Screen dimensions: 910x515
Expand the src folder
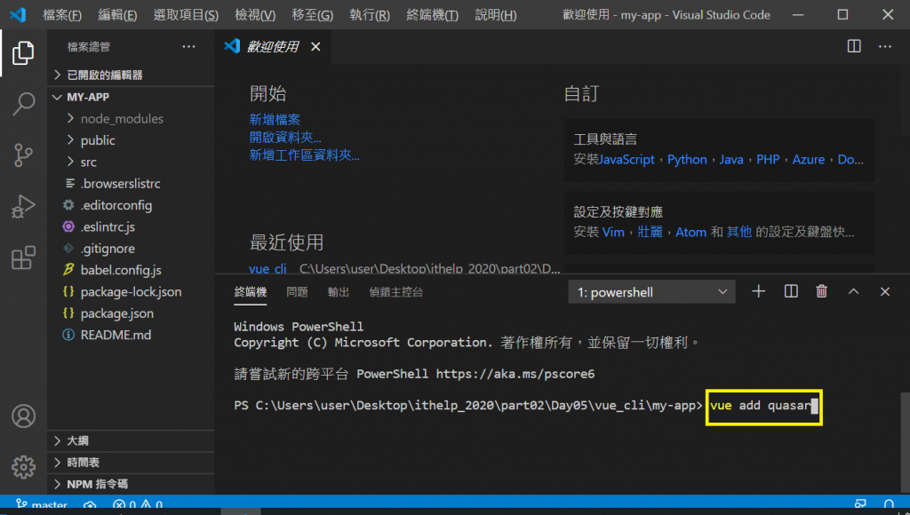coord(131,162)
